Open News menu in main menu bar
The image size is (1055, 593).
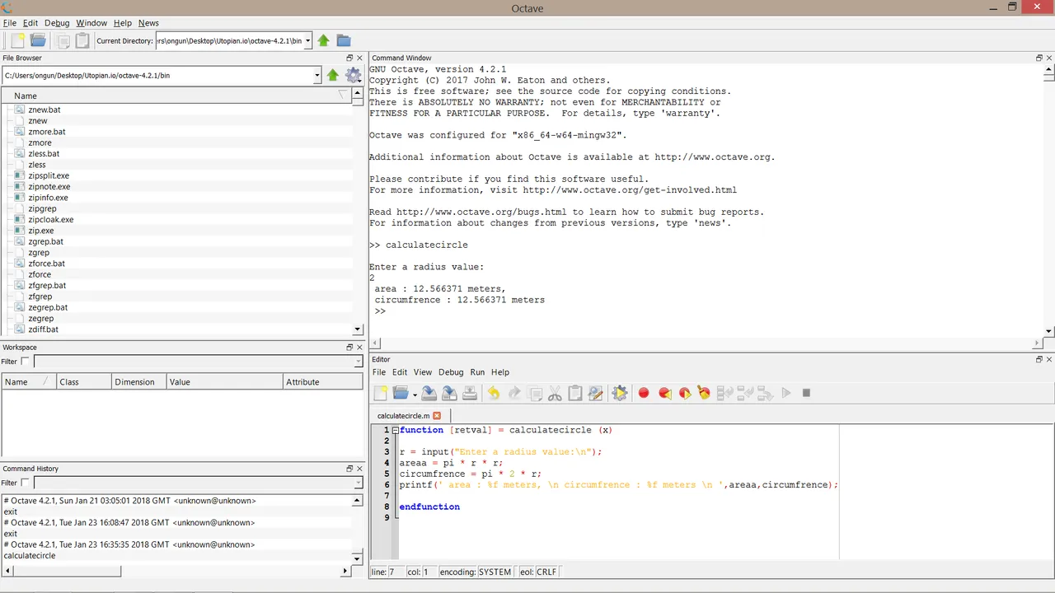[x=148, y=23]
